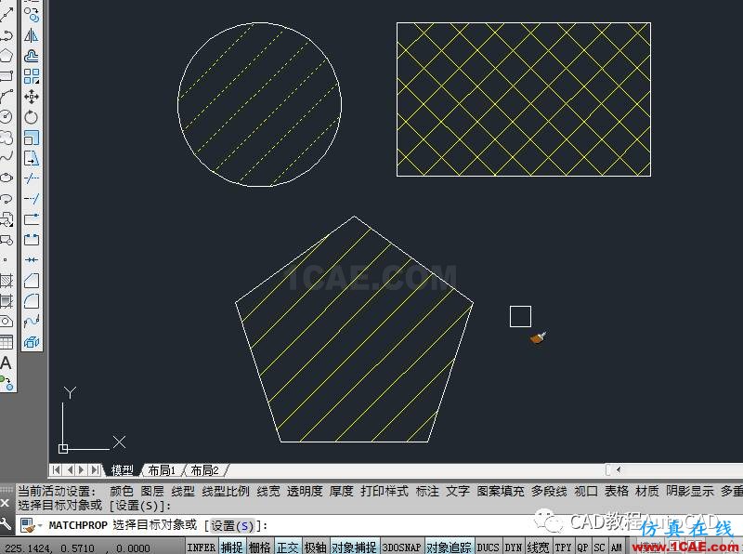Select the Revision Cloud tool
Screen dimensions: 743x554
coord(7,137)
